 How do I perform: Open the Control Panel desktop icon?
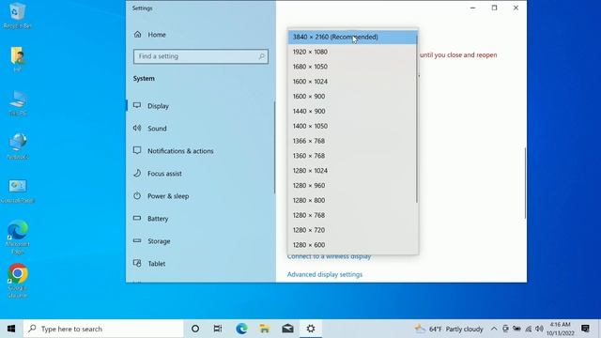click(x=18, y=191)
